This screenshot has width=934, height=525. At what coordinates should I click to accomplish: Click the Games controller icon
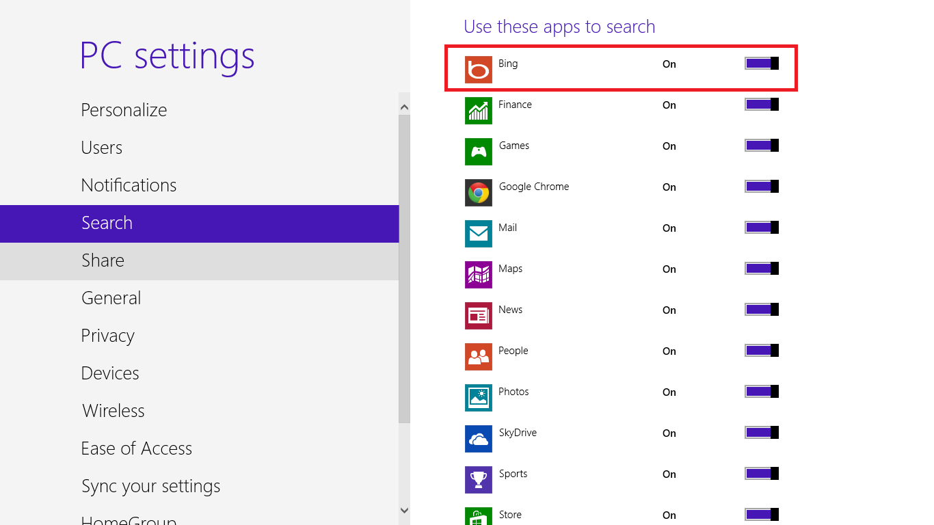click(479, 152)
